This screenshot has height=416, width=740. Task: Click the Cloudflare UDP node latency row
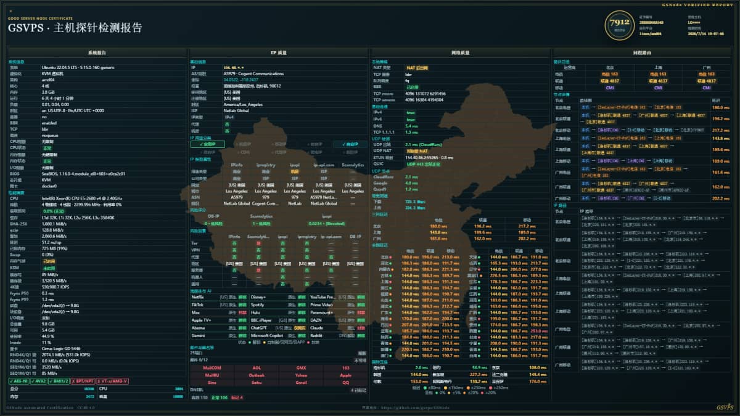pyautogui.click(x=461, y=177)
